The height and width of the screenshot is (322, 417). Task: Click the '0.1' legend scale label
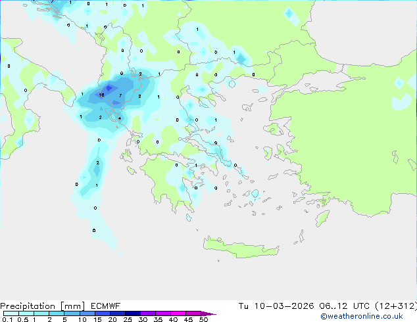point(7,319)
